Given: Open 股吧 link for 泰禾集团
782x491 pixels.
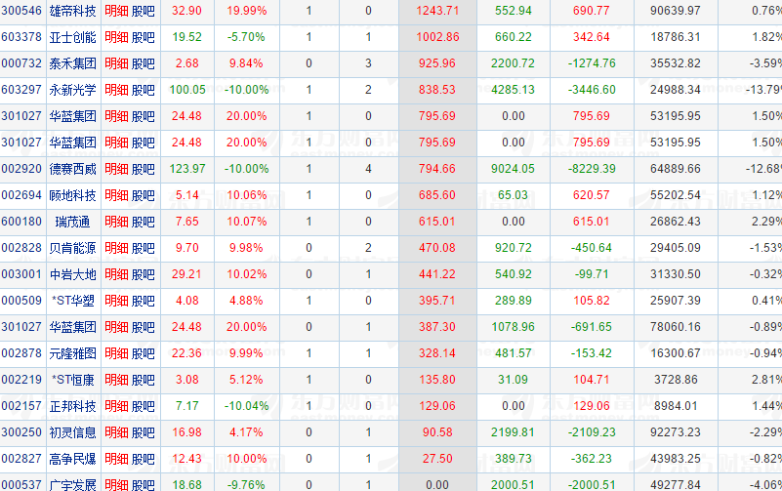Looking at the screenshot, I should coord(144,63).
